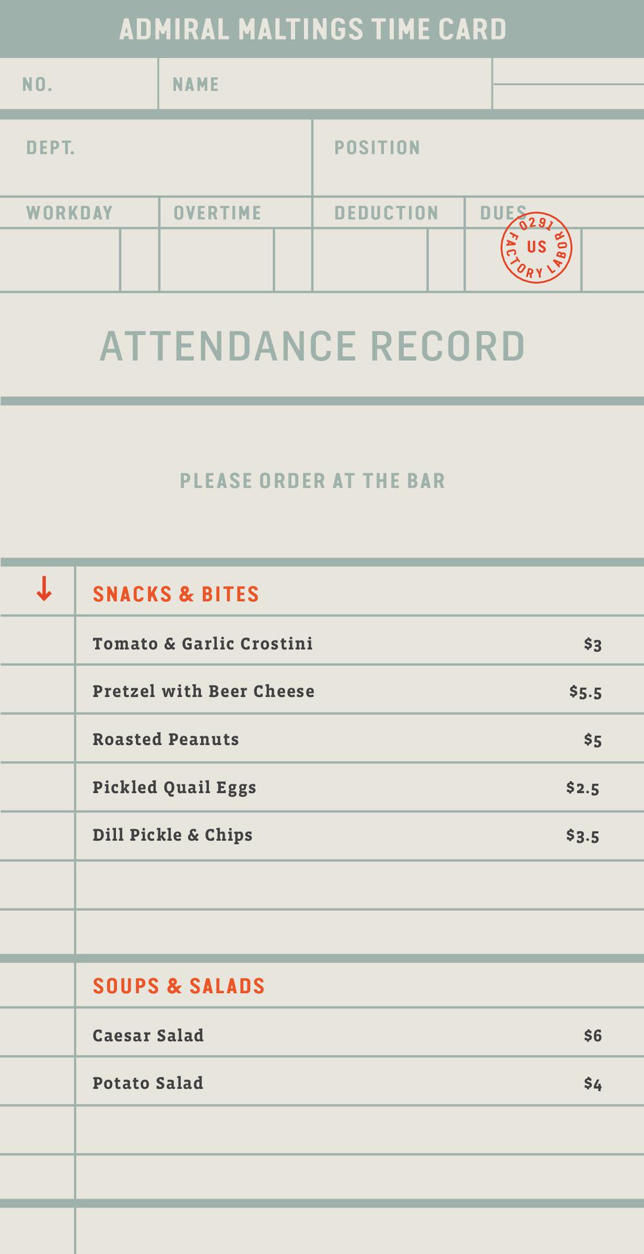Pick the Pickled Quail Eggs item
The height and width of the screenshot is (1254, 644).
(x=175, y=787)
